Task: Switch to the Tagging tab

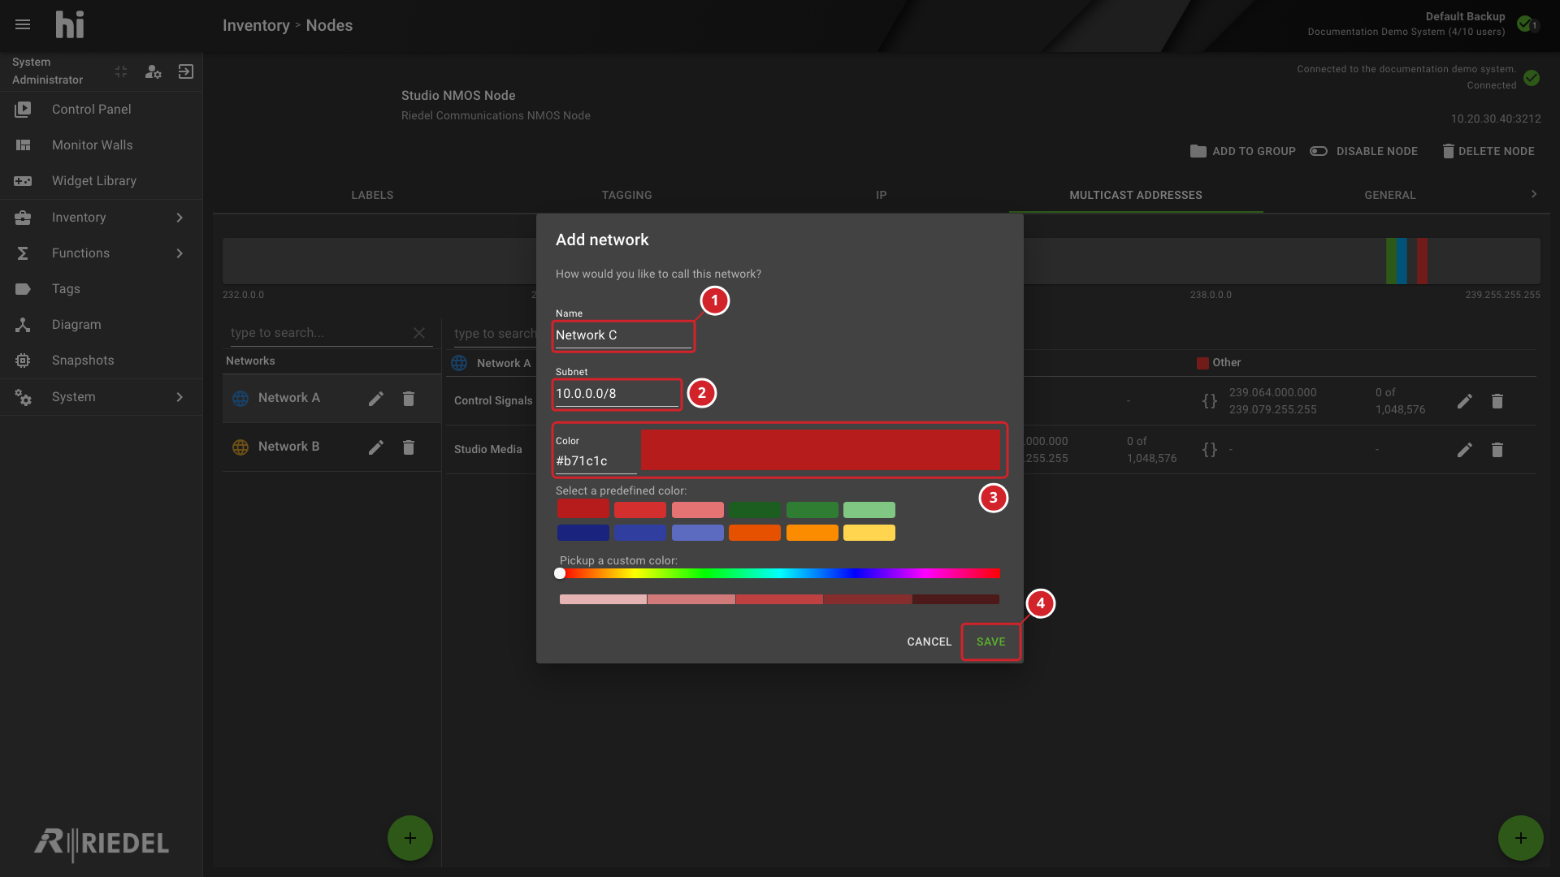Action: [626, 195]
